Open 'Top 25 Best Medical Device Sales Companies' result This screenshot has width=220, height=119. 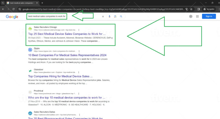[x=67, y=34]
